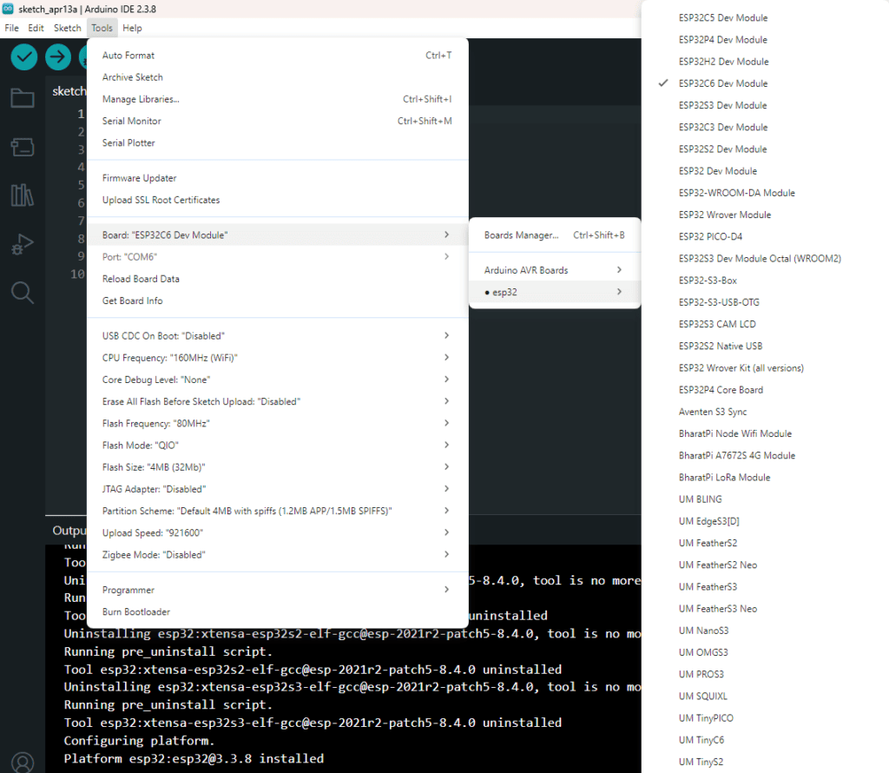Select Serial Monitor menu entry
Screen dimensions: 889x773
pos(132,121)
